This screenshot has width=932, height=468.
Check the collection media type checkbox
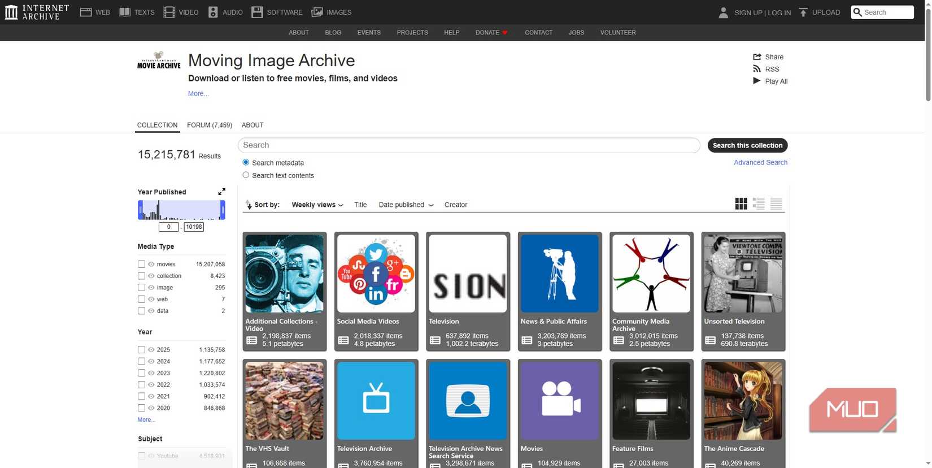coord(141,276)
